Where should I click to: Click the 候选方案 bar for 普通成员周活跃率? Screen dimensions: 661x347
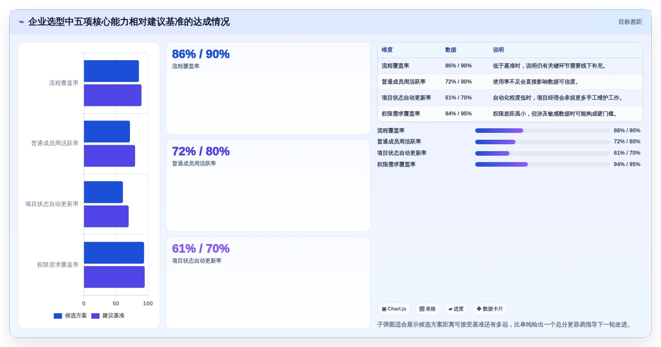click(107, 131)
